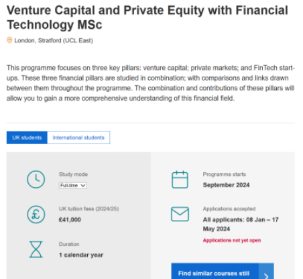Screen dimensions: 303x279
Task: Click the Study mode label
Action: tap(73, 174)
